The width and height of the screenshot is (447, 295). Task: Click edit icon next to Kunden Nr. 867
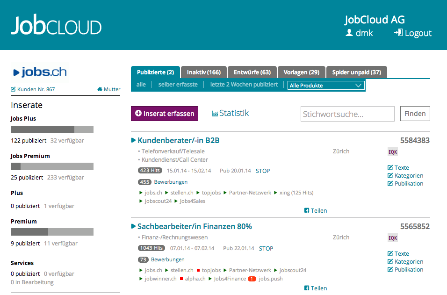click(13, 89)
